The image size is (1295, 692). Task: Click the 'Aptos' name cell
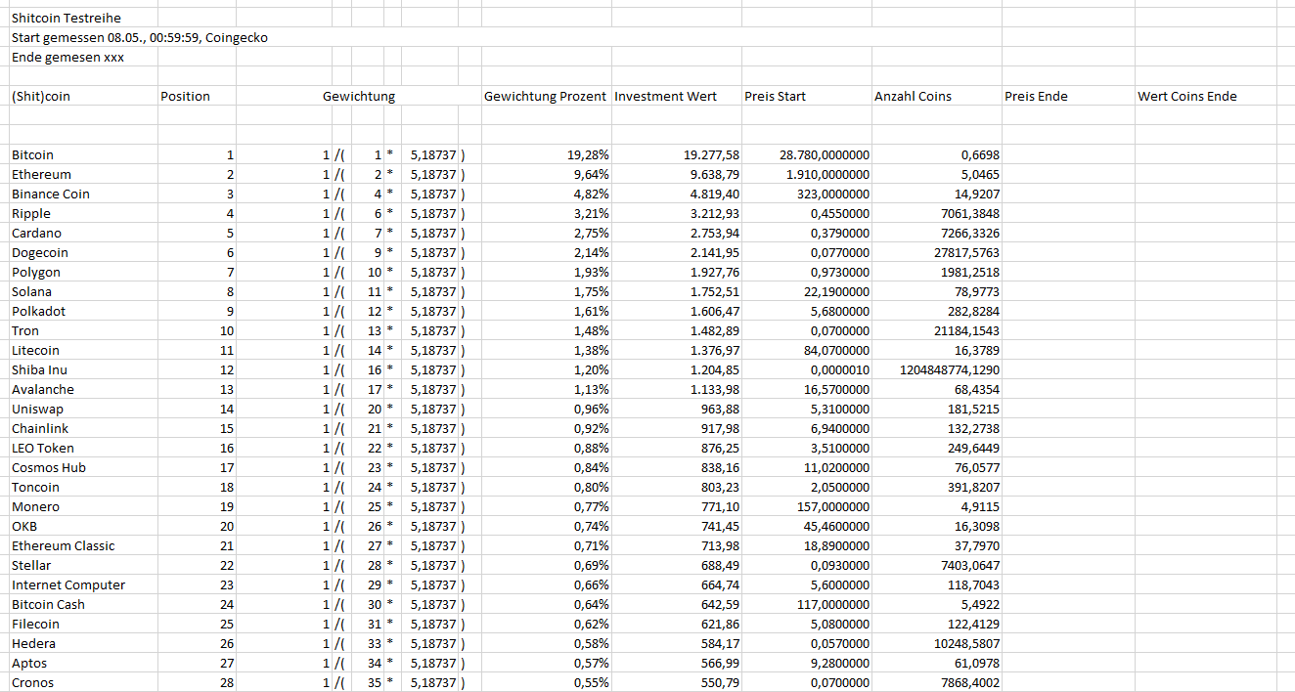click(x=84, y=663)
